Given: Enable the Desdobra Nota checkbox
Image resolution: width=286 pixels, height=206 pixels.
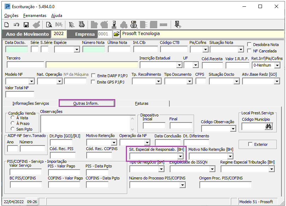Looking at the screenshot, I should (x=249, y=44).
